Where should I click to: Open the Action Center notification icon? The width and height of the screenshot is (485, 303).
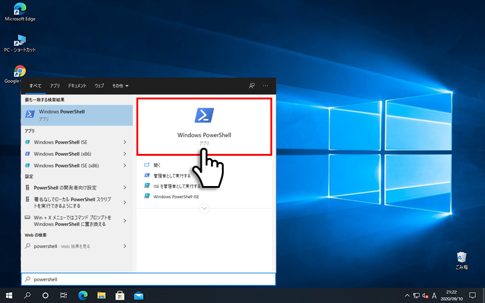click(x=472, y=295)
